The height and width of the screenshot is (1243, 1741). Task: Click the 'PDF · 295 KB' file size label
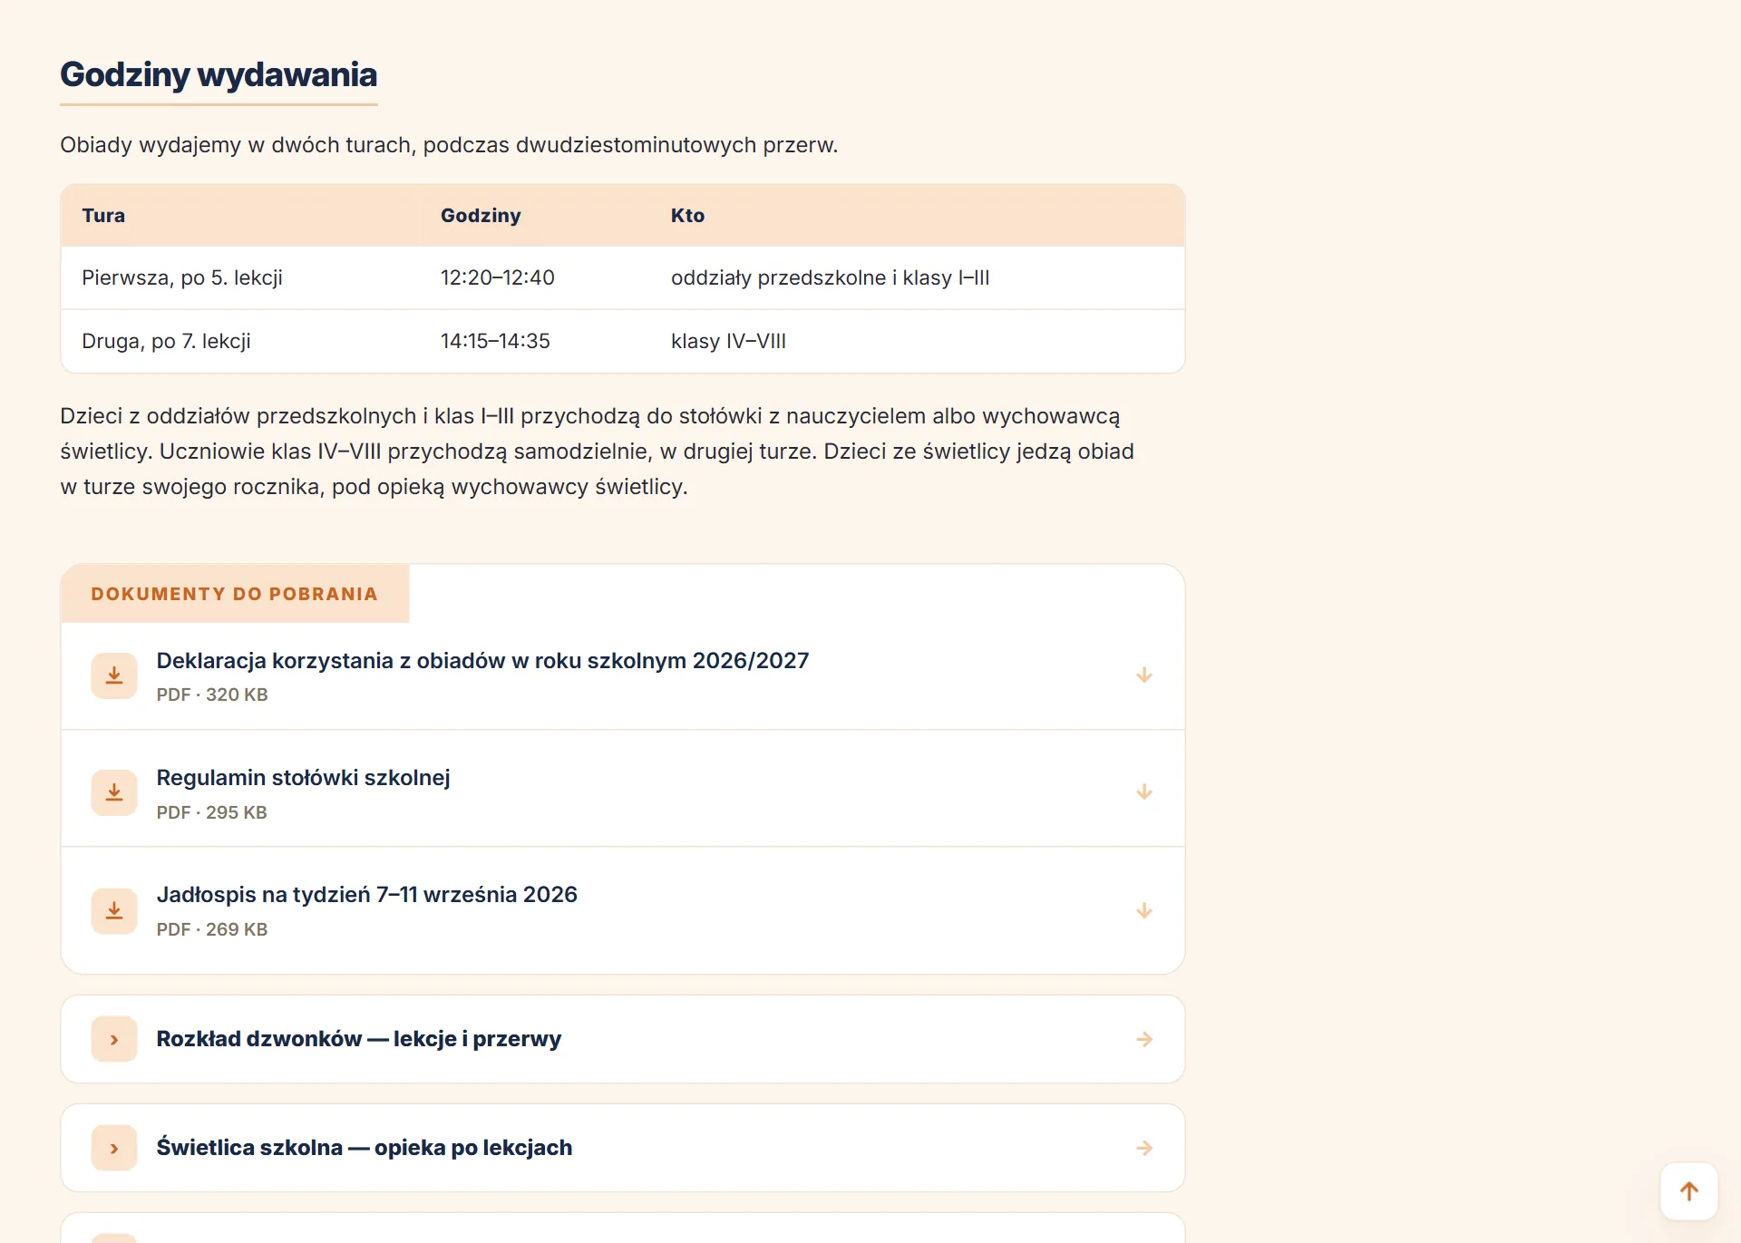tap(211, 812)
